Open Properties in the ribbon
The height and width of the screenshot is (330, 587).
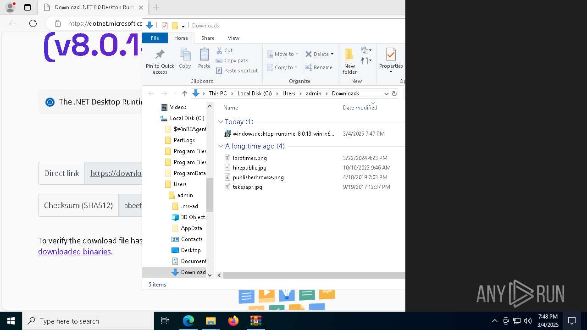click(391, 61)
